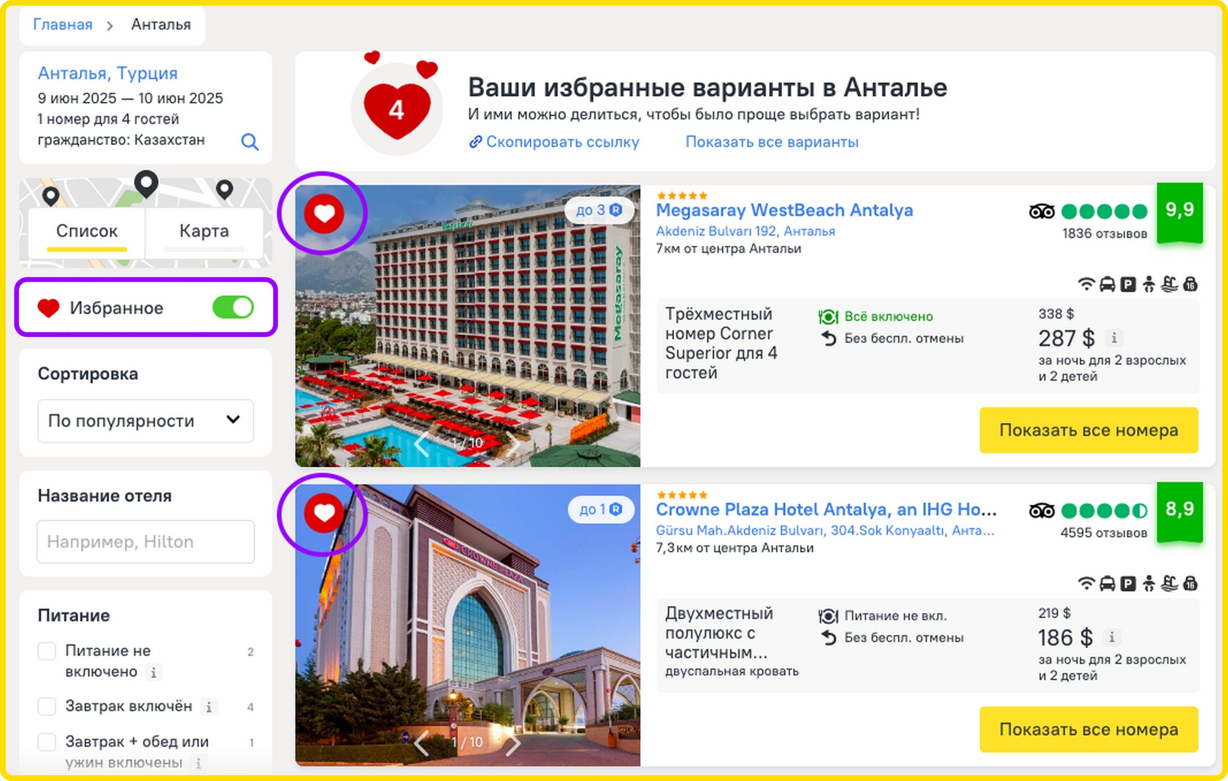The width and height of the screenshot is (1228, 781).
Task: Show next photo of Megasaray WestBeach
Action: (x=513, y=443)
